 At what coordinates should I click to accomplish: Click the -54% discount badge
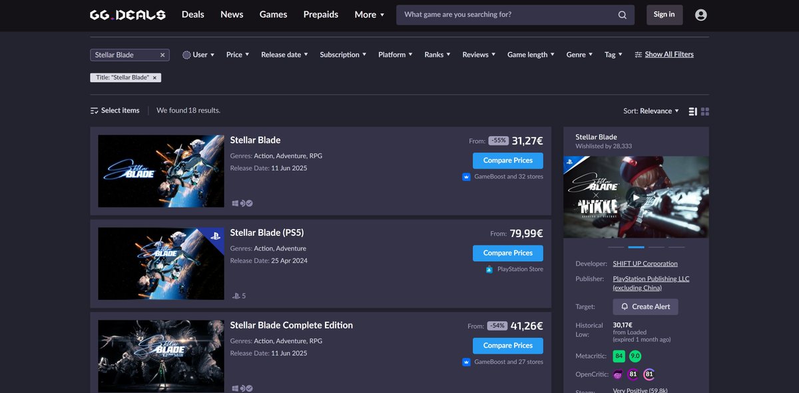[497, 326]
